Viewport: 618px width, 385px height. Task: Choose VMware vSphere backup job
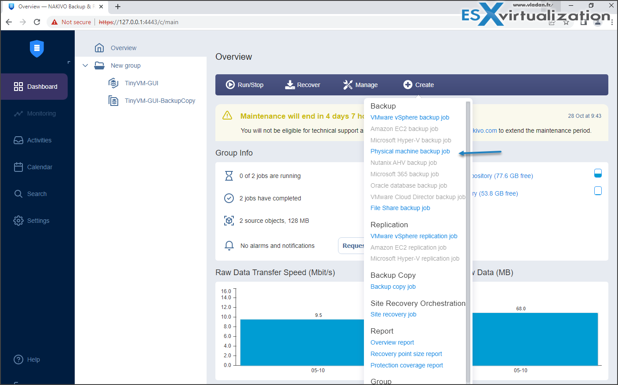tap(410, 117)
